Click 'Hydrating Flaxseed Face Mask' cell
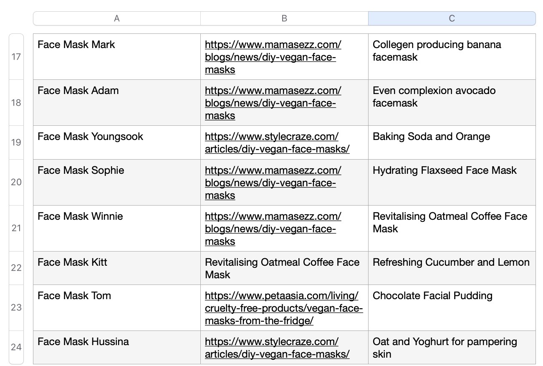Viewport: 543px width, 366px height. [452, 182]
